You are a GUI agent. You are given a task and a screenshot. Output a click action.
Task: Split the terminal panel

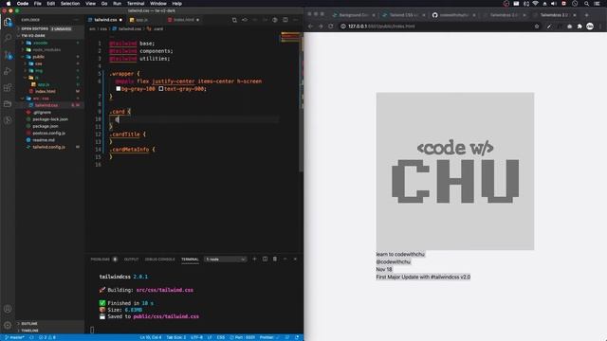[265, 259]
